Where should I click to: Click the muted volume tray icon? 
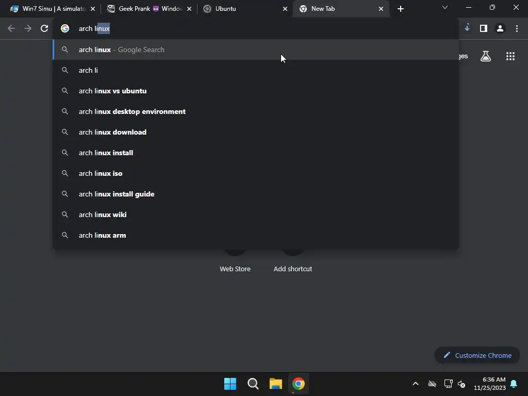461,384
